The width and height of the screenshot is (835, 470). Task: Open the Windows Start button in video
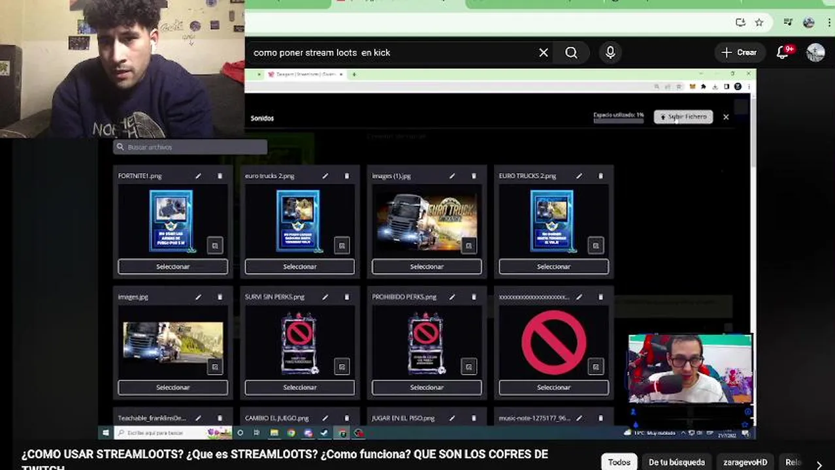(x=105, y=433)
